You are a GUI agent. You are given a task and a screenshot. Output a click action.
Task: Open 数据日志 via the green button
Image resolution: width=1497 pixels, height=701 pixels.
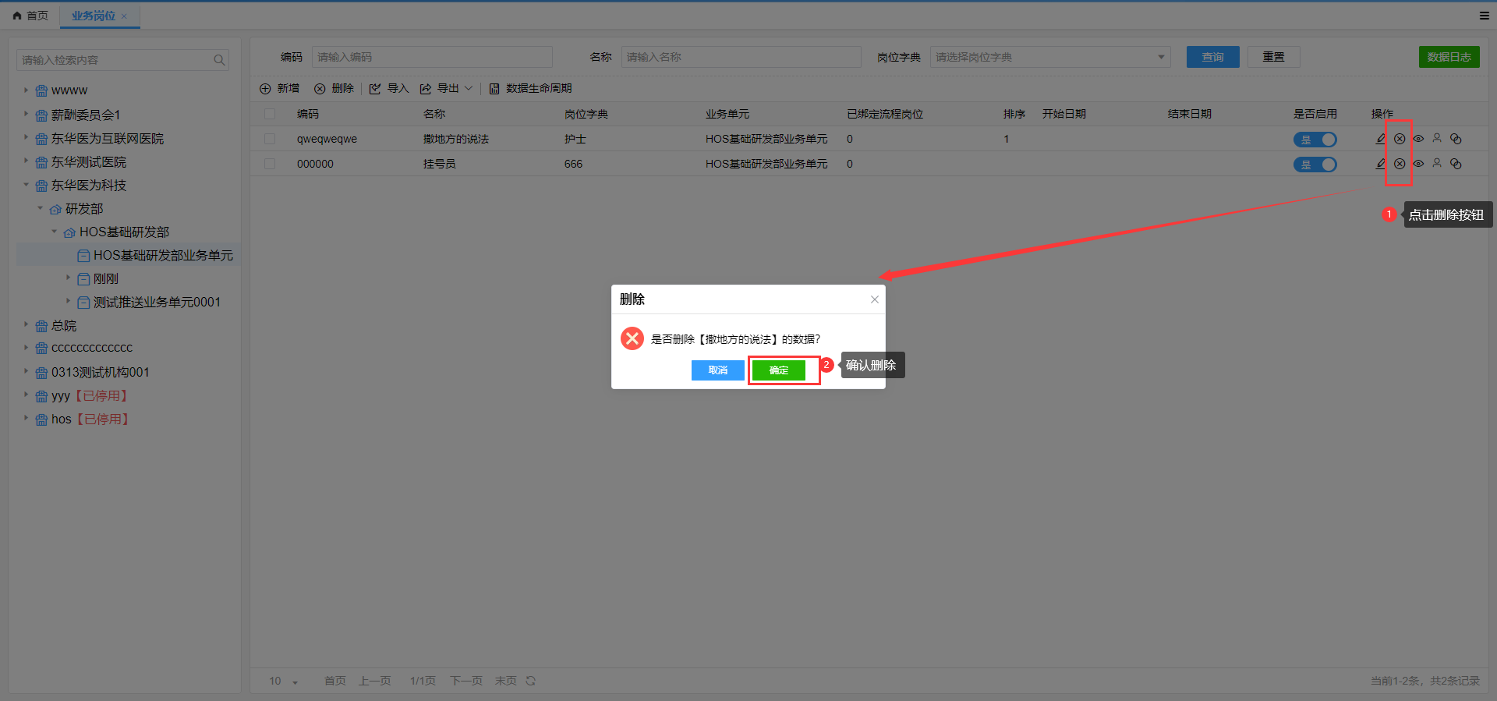(1449, 57)
